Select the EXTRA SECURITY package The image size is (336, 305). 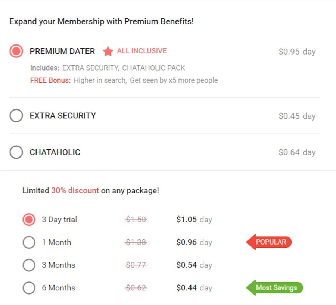tap(16, 116)
